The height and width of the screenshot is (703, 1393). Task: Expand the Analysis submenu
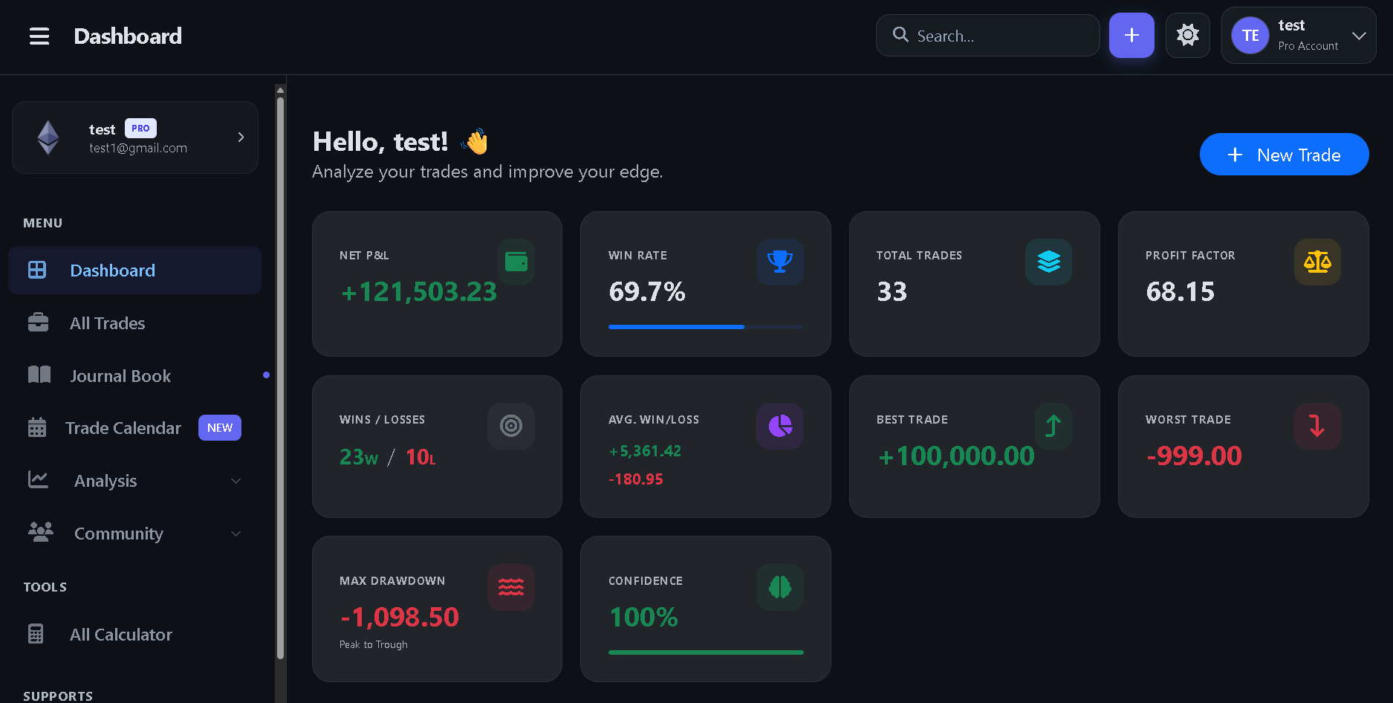click(x=134, y=481)
